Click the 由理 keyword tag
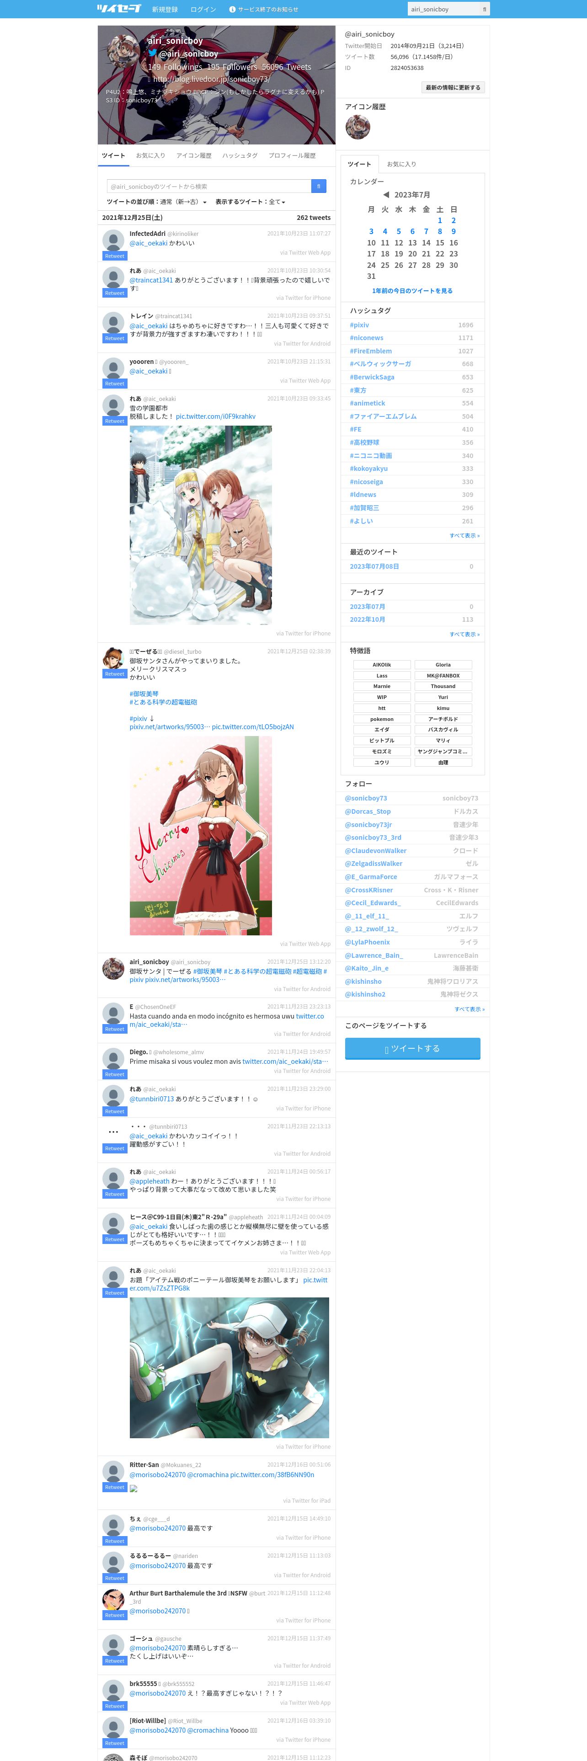 [x=443, y=762]
